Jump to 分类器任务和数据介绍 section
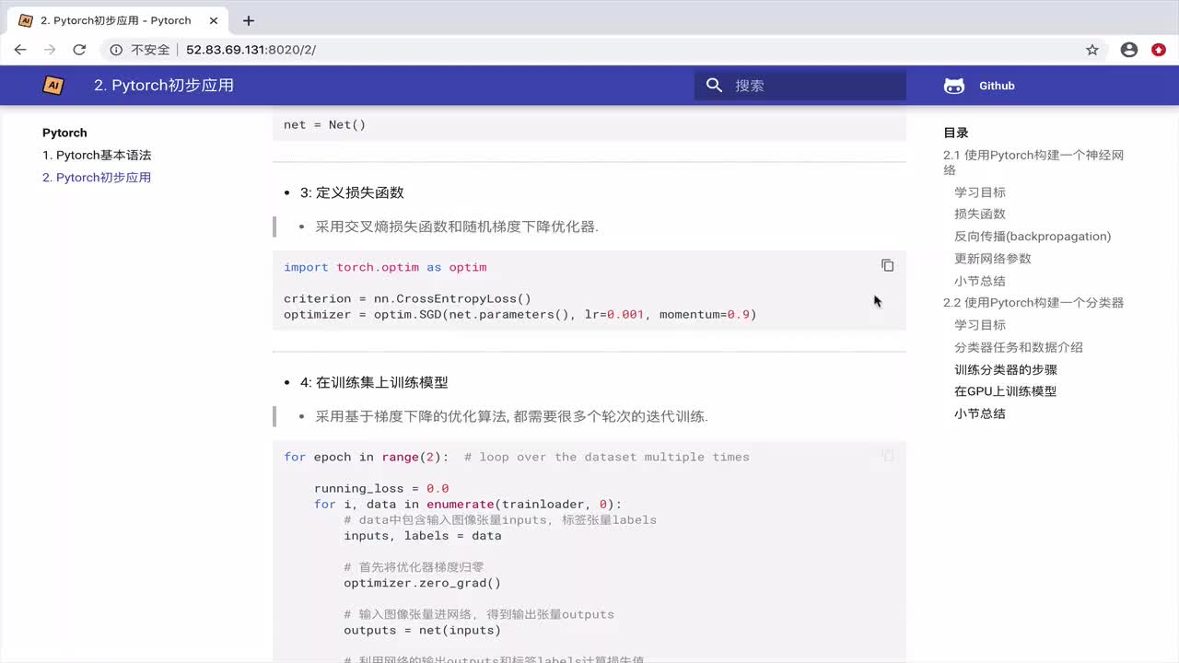Viewport: 1179px width, 663px height. point(1019,347)
